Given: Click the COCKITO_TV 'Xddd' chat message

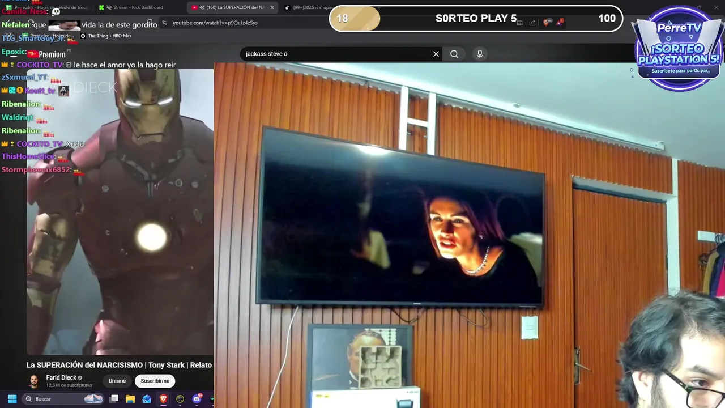Looking at the screenshot, I should coord(42,144).
